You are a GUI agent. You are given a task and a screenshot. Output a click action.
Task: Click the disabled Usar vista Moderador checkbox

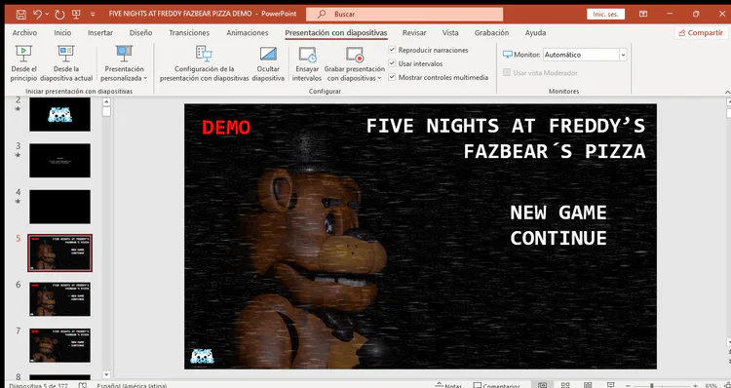pyautogui.click(x=507, y=73)
